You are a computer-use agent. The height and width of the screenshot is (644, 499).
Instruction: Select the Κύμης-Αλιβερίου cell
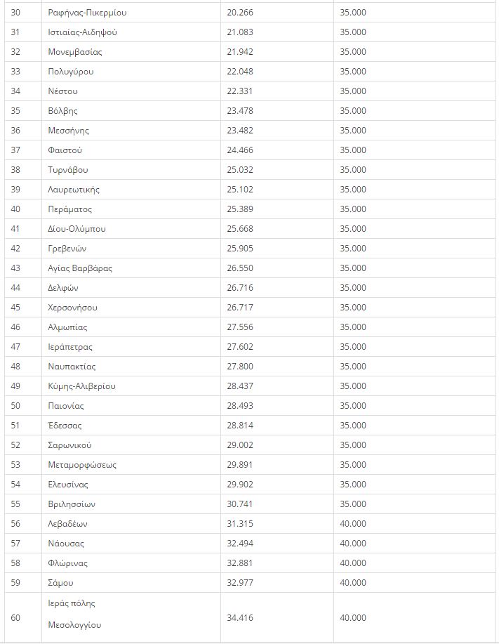(x=131, y=386)
